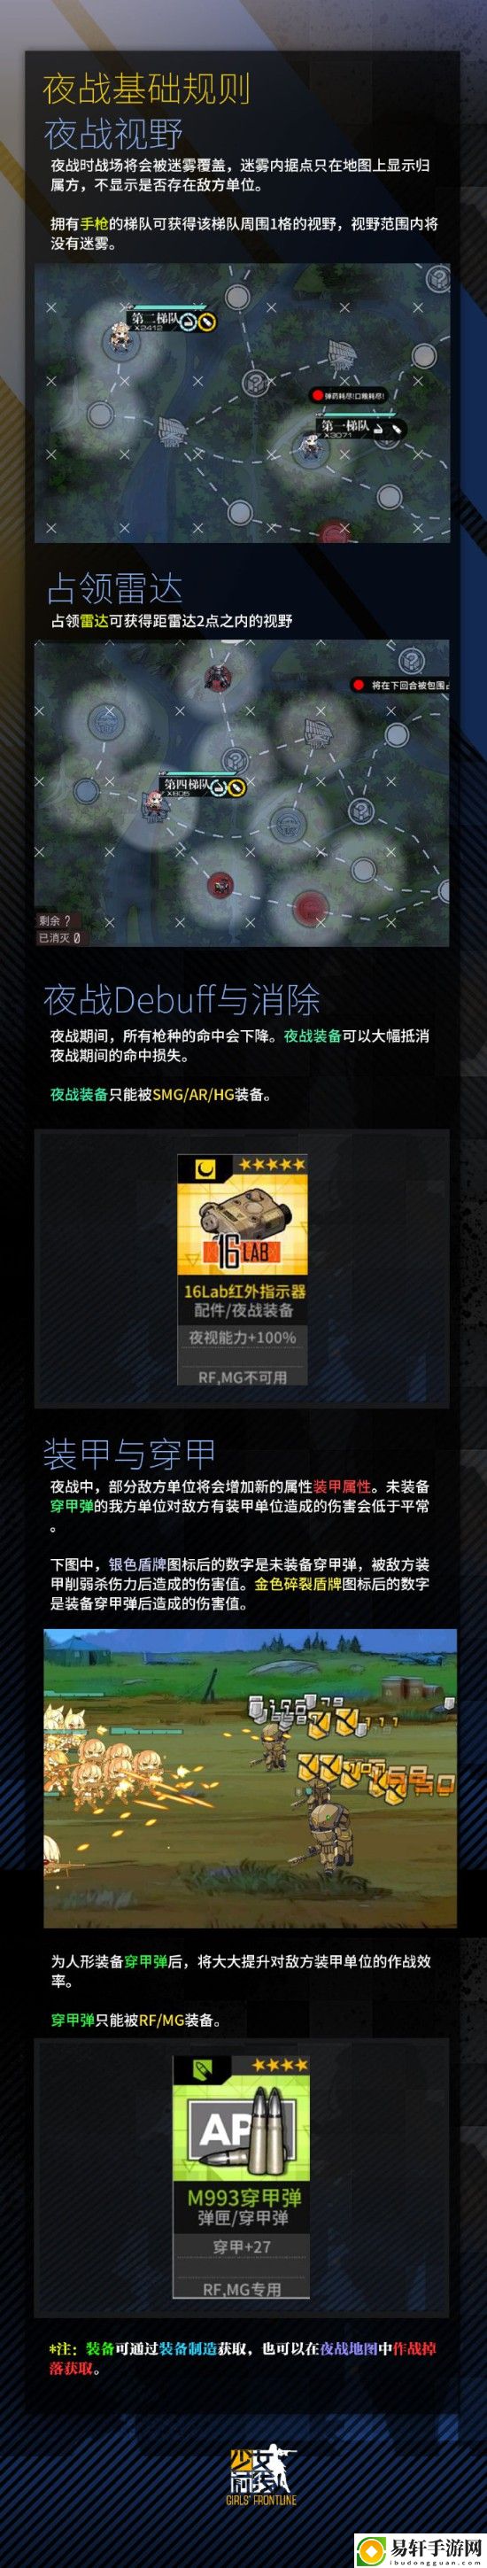Click the 夜视能力+100% stat row
Screen dimensions: 487x2568
click(242, 1338)
